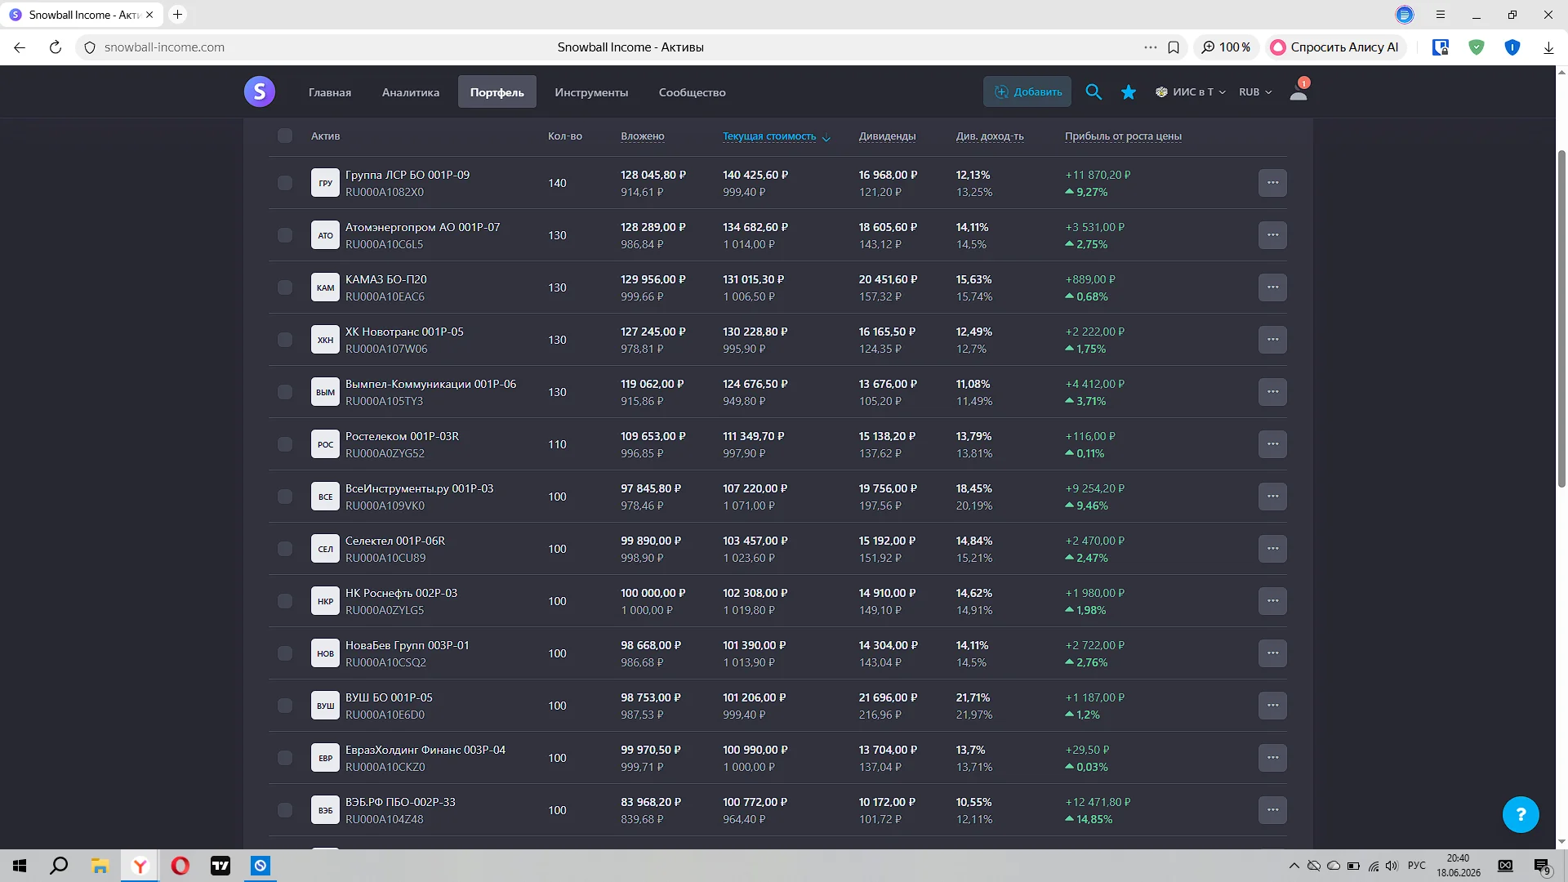The width and height of the screenshot is (1568, 882).
Task: Open Windows taskbar search
Action: point(59,866)
